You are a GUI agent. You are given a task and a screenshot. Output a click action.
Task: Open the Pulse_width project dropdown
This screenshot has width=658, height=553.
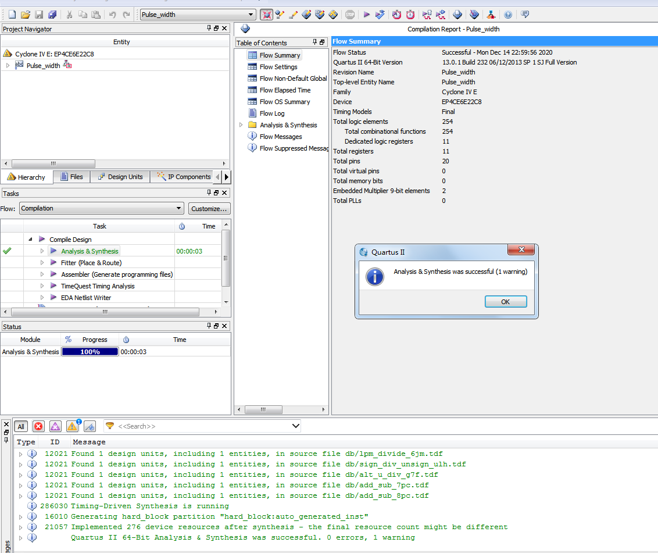[x=198, y=15]
